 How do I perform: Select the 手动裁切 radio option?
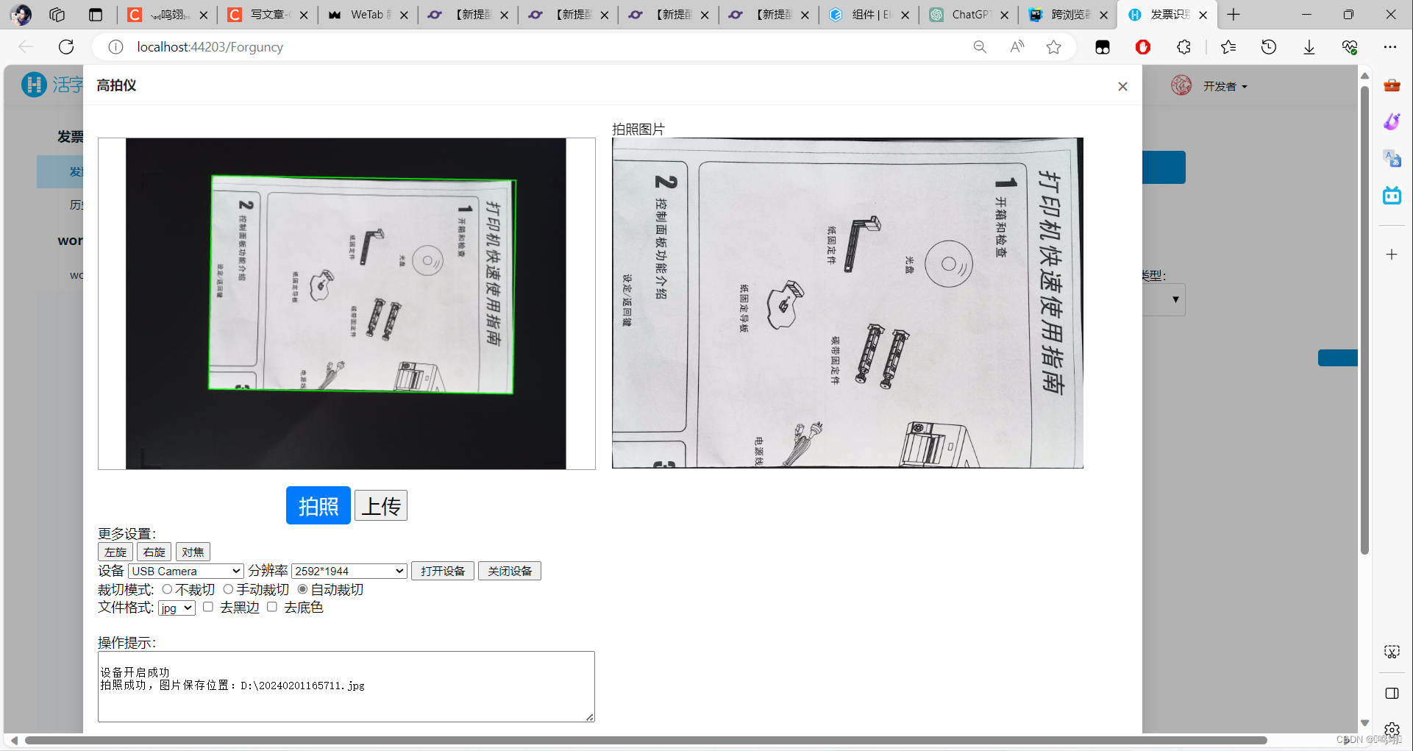click(228, 589)
